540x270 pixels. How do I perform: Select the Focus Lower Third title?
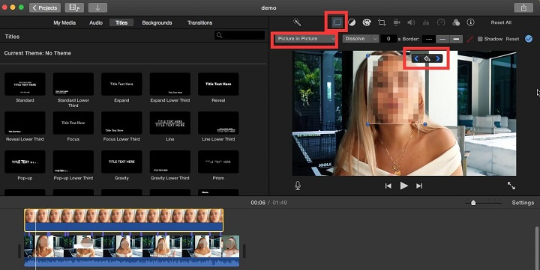click(x=121, y=123)
